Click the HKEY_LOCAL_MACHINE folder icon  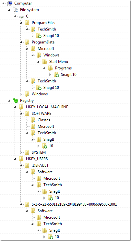(x=21, y=107)
